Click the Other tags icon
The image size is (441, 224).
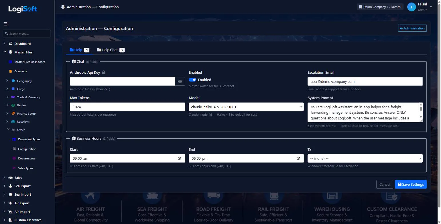[x=13, y=130]
